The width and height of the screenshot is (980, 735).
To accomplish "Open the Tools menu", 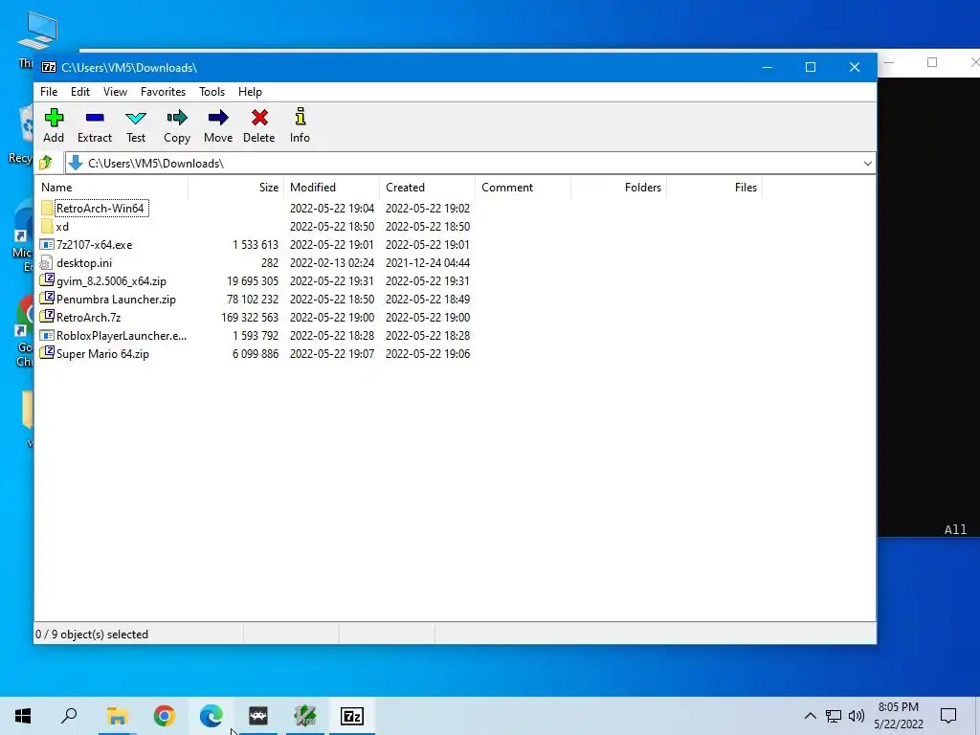I will click(212, 92).
